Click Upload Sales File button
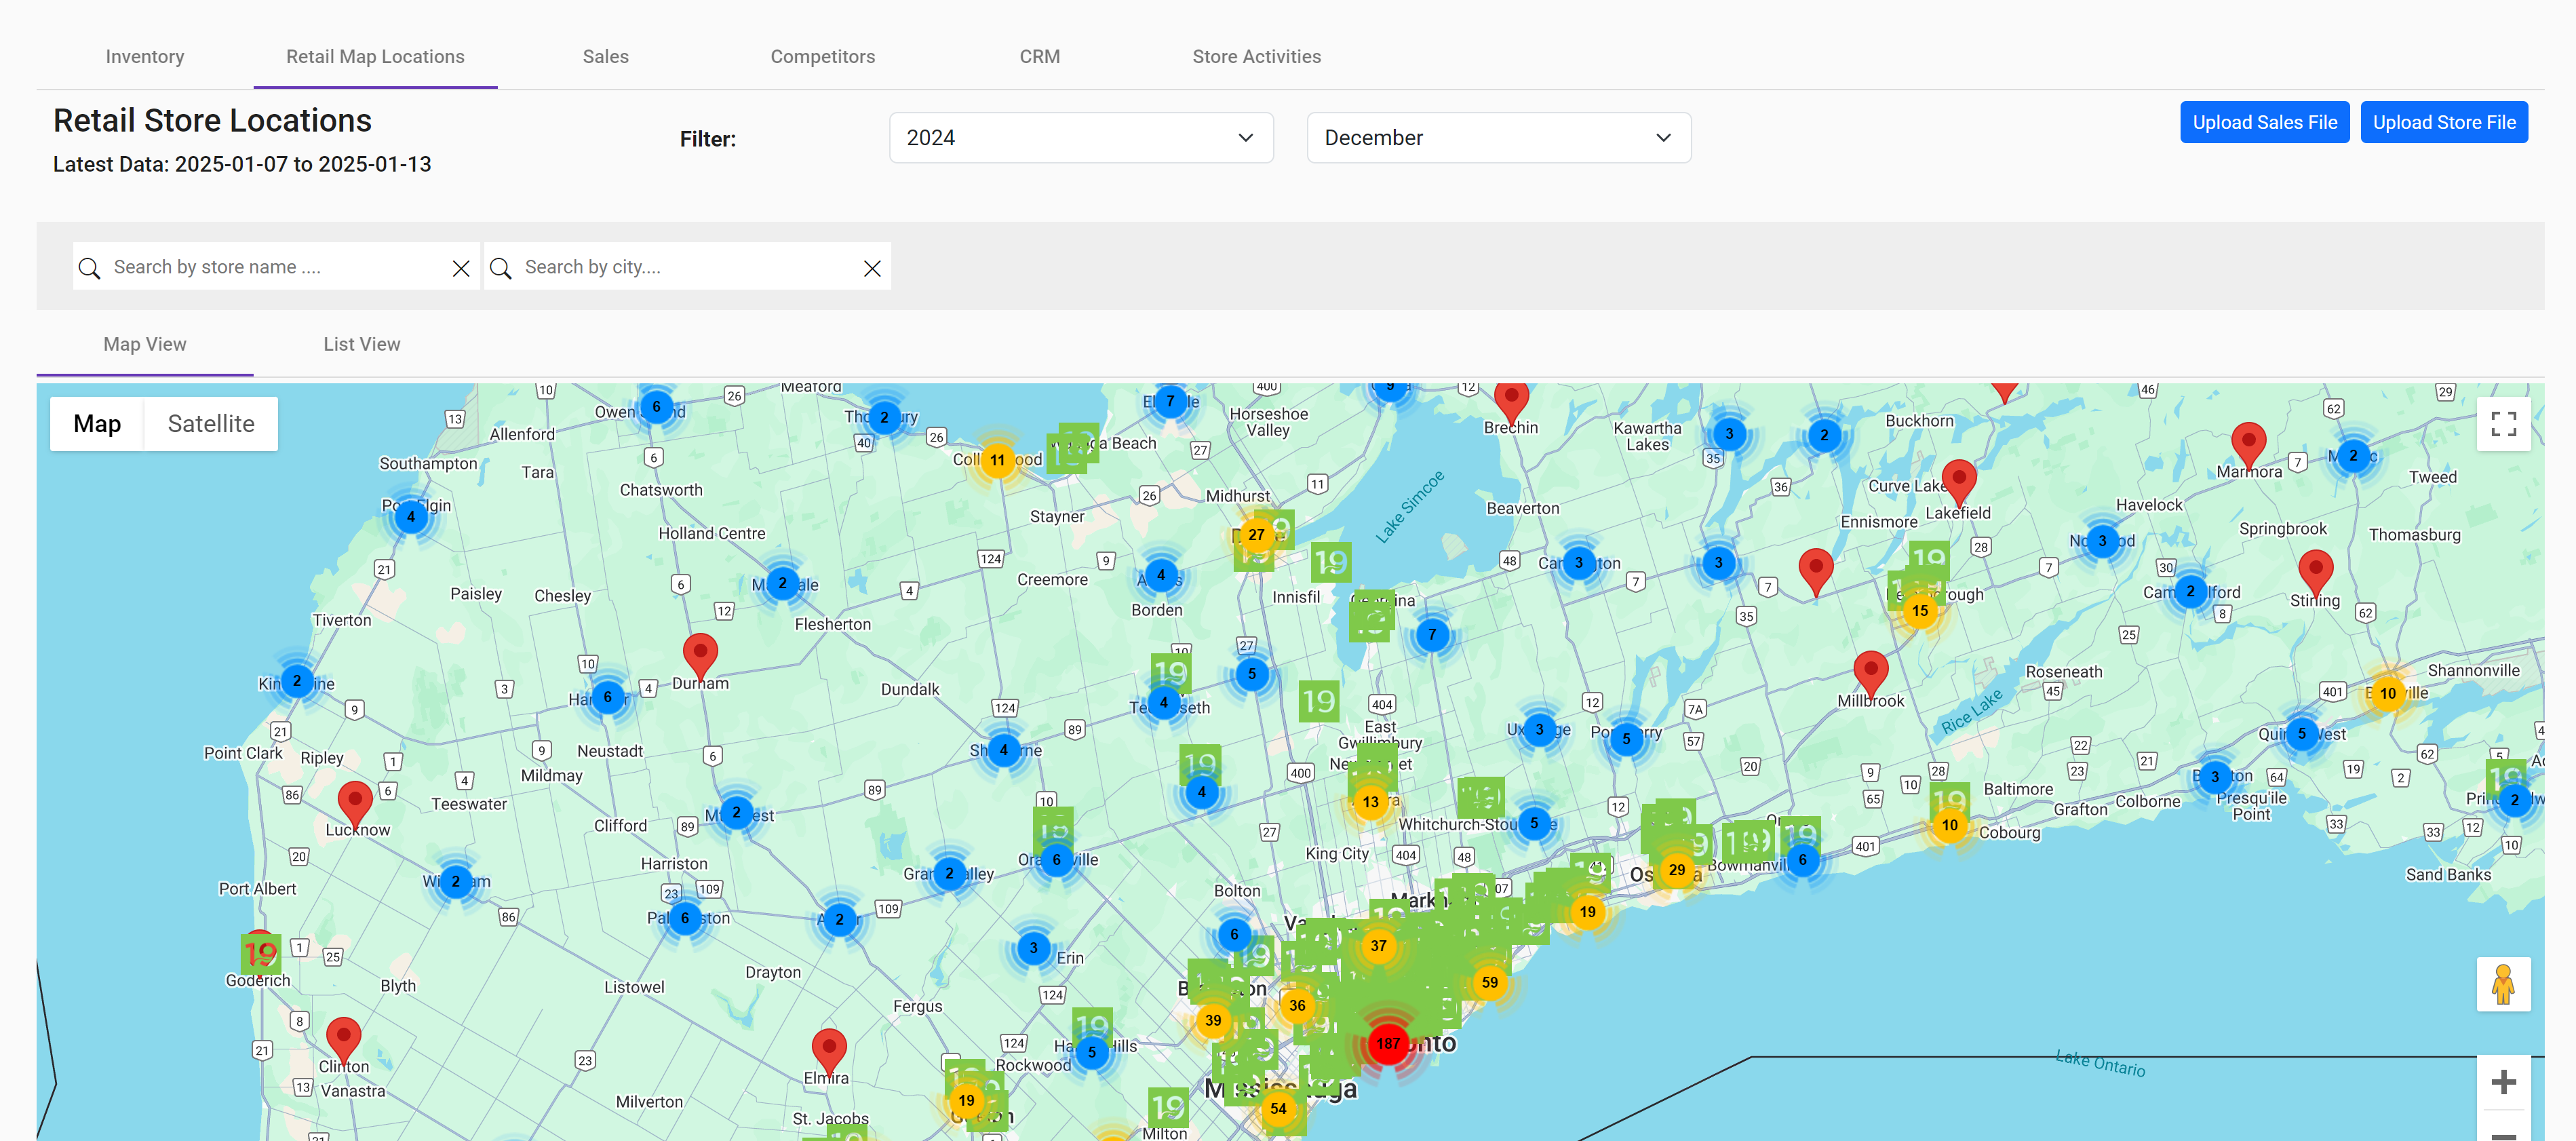The image size is (2576, 1141). (x=2264, y=122)
